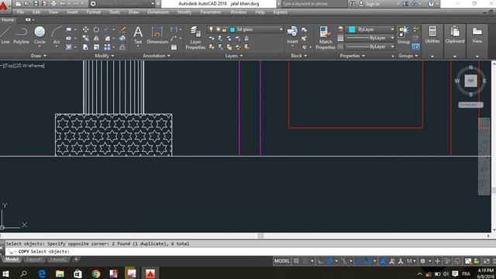This screenshot has height=279, width=496.
Task: Click the Match Properties tool
Action: coord(325,38)
